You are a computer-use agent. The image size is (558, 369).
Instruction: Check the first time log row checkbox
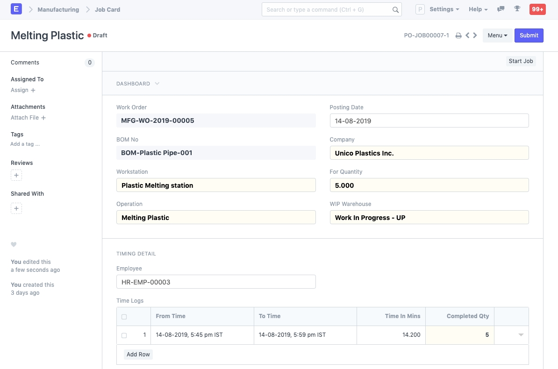(124, 335)
